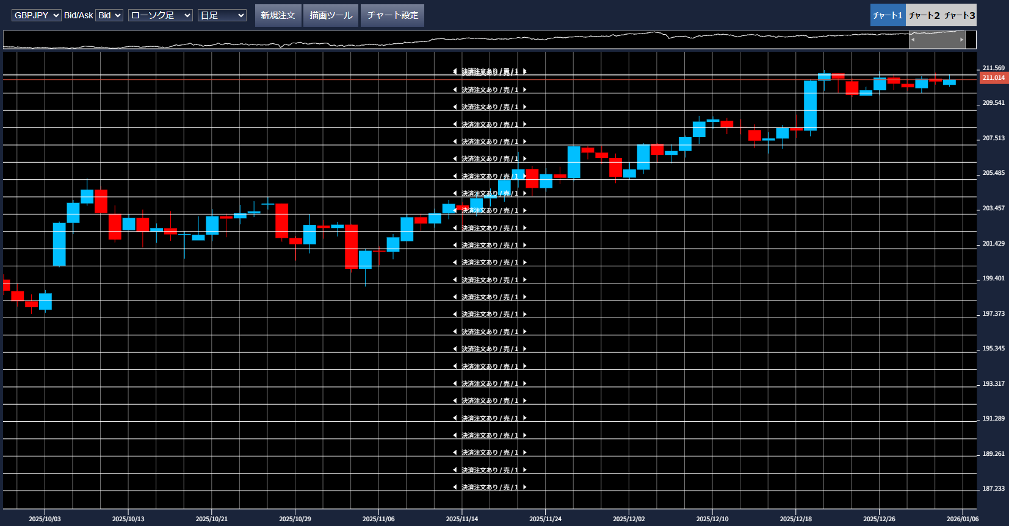Click right arrow of sell order just below red price line
Screen dimensions: 1009x526
point(524,90)
